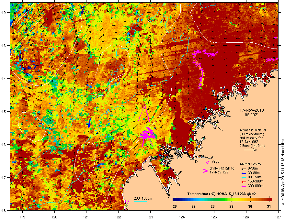Select the blue 30-80m legend arrow
This screenshot has height=220, width=285.
(244, 173)
